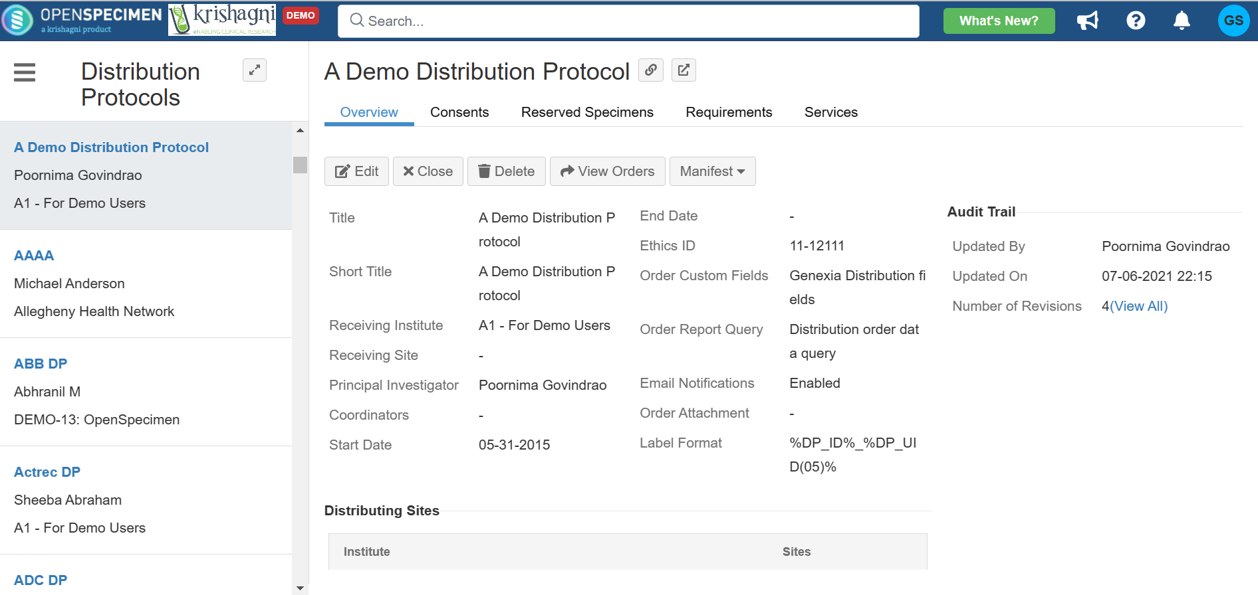Click Sheeba Abraham under Actrec DP
Viewport: 1258px width, 595px height.
(68, 500)
